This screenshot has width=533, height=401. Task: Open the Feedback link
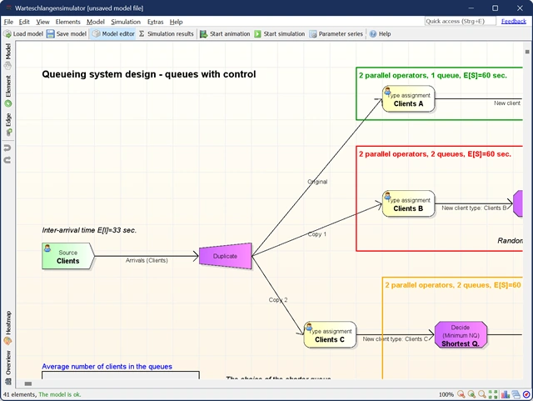click(513, 21)
